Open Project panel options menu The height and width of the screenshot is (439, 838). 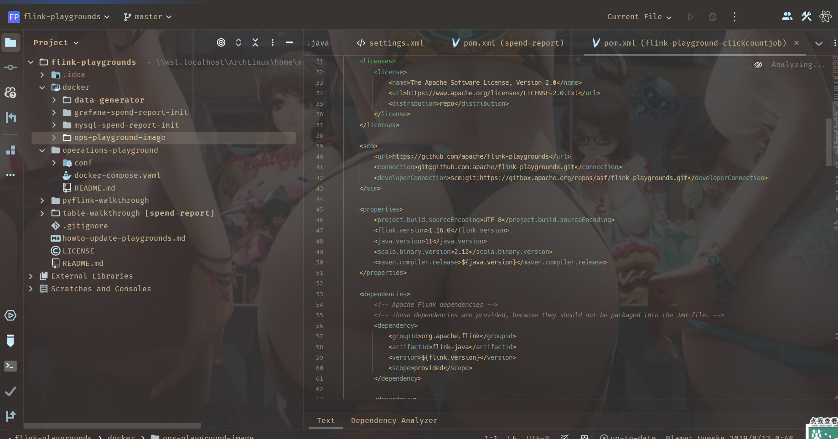point(273,42)
